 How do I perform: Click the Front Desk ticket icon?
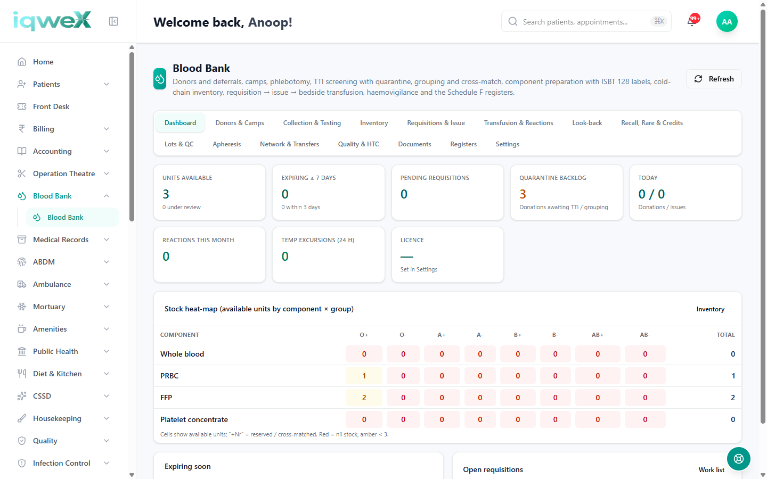coord(22,106)
